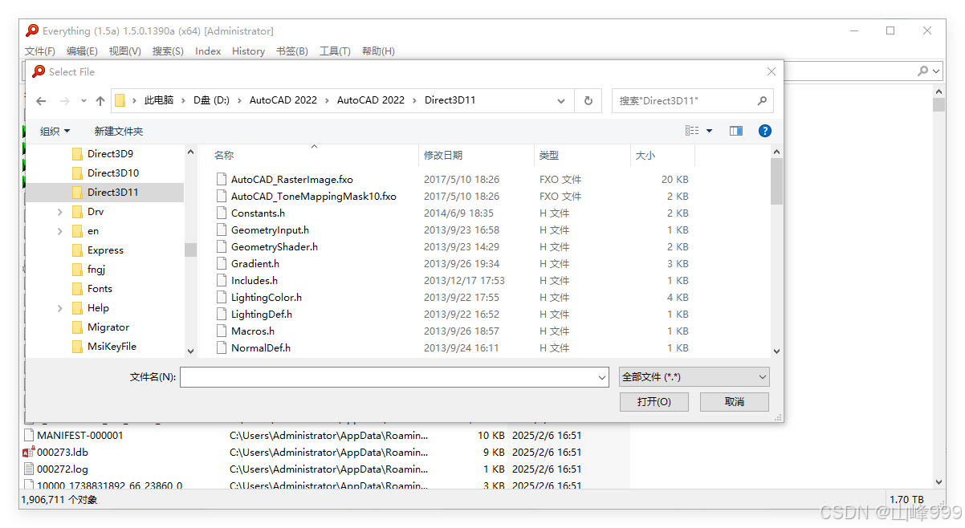Click the MANIFEST-000001 file icon
The height and width of the screenshot is (528, 965).
point(30,436)
